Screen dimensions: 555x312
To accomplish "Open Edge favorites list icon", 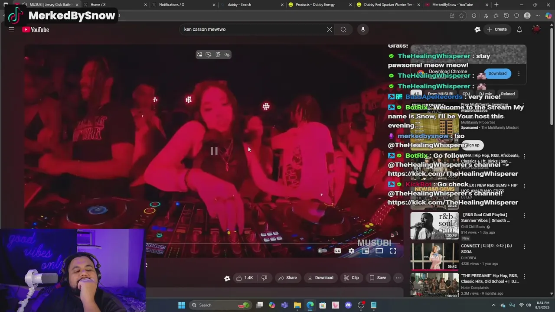I will (496, 16).
